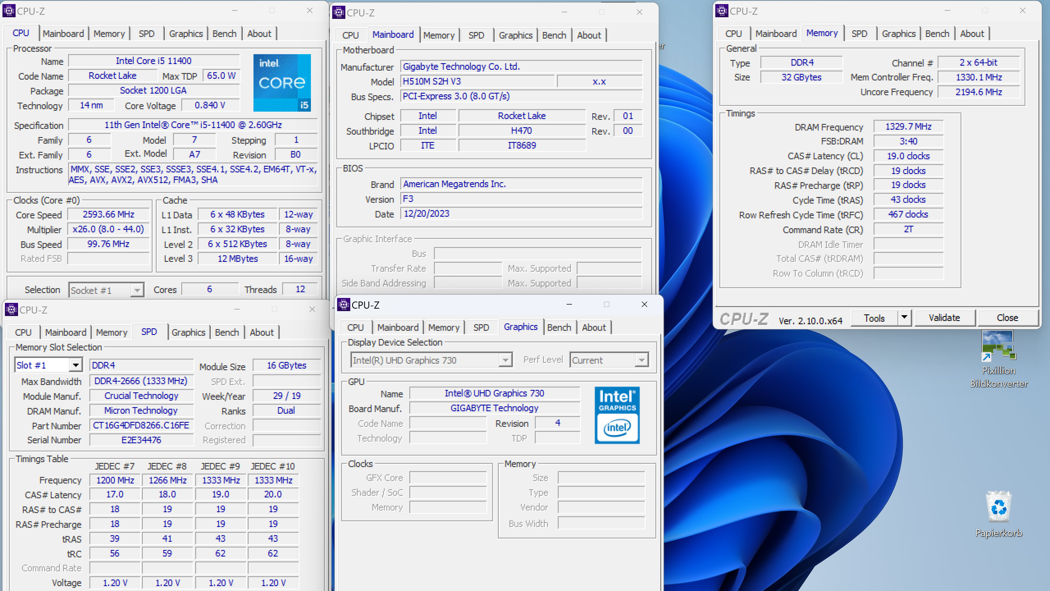Click the Tools button
This screenshot has height=591, width=1050.
[874, 318]
